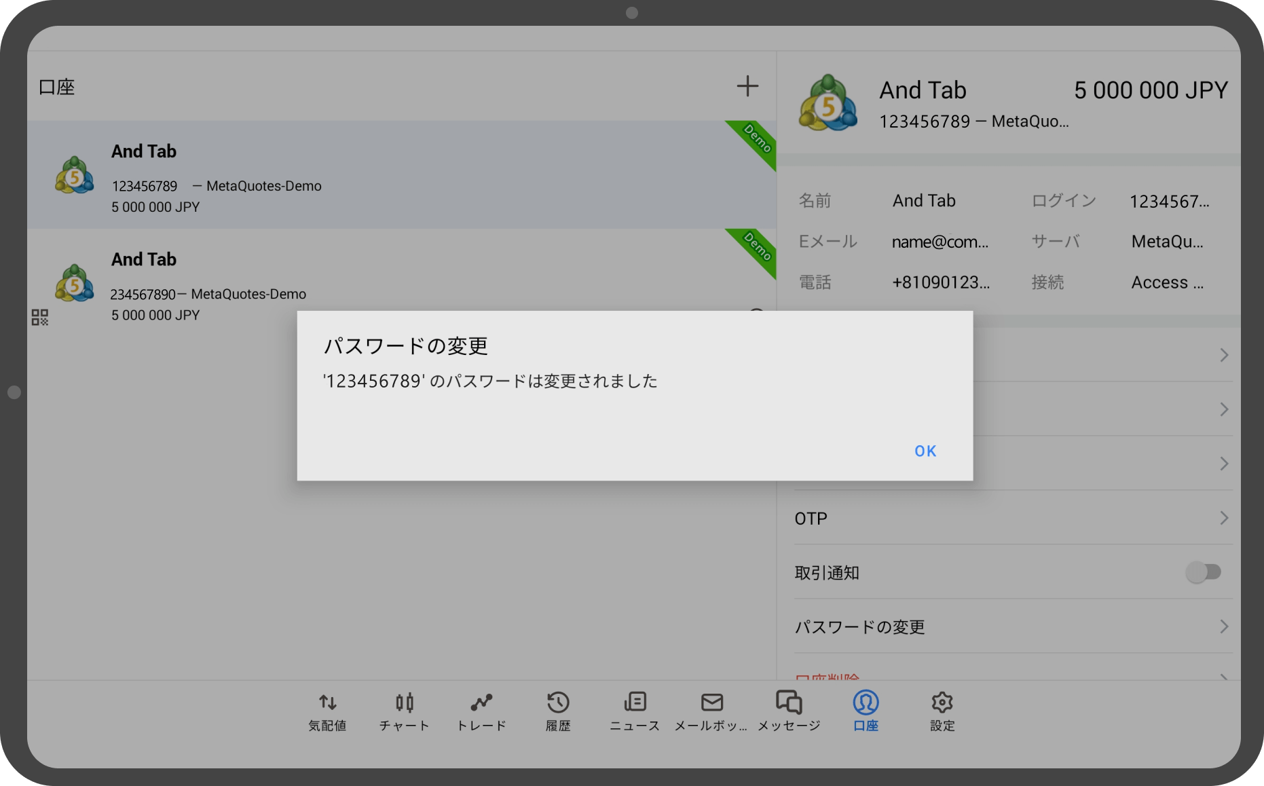Expand the OTP settings row
This screenshot has height=786, width=1264.
tap(1225, 518)
